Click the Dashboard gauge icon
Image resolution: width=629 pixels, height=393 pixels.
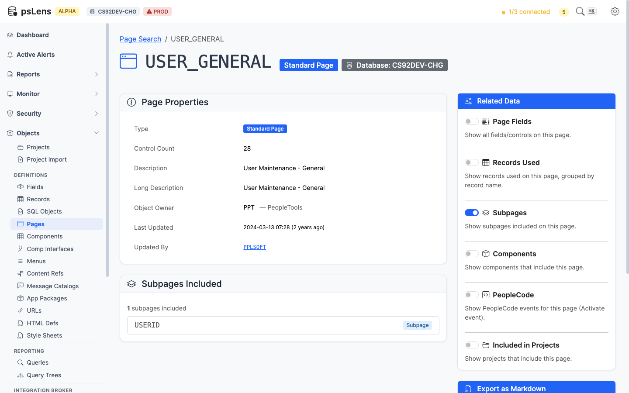[x=10, y=35]
